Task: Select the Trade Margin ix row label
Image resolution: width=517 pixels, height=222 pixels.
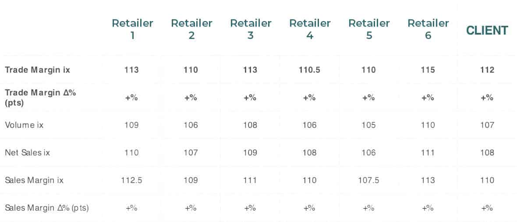Action: pos(37,70)
